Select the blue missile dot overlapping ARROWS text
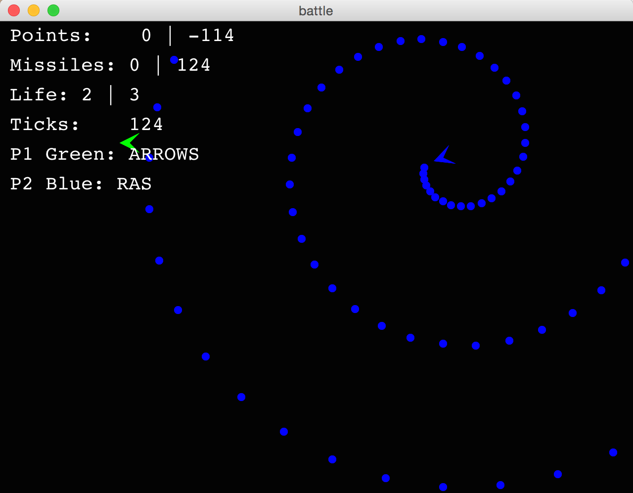The width and height of the screenshot is (633, 493). pyautogui.click(x=149, y=158)
